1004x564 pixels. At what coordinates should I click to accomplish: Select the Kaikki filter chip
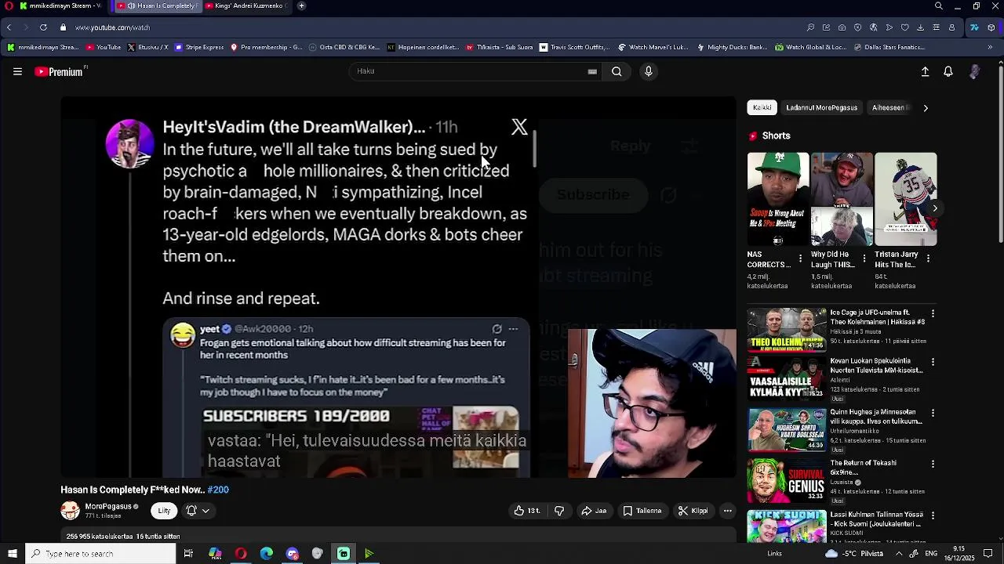pyautogui.click(x=762, y=107)
